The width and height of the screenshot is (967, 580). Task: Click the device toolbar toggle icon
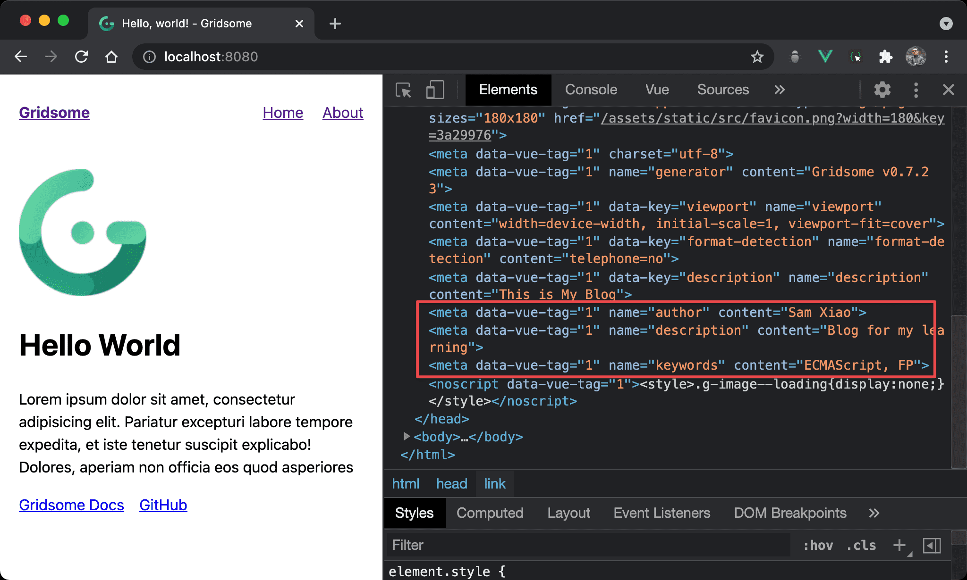[436, 90]
